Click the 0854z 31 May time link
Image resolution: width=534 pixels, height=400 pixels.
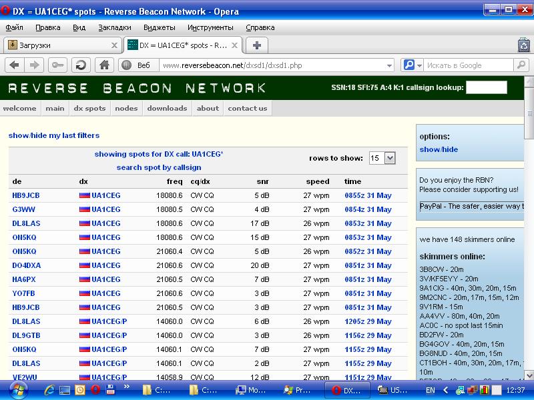point(368,209)
